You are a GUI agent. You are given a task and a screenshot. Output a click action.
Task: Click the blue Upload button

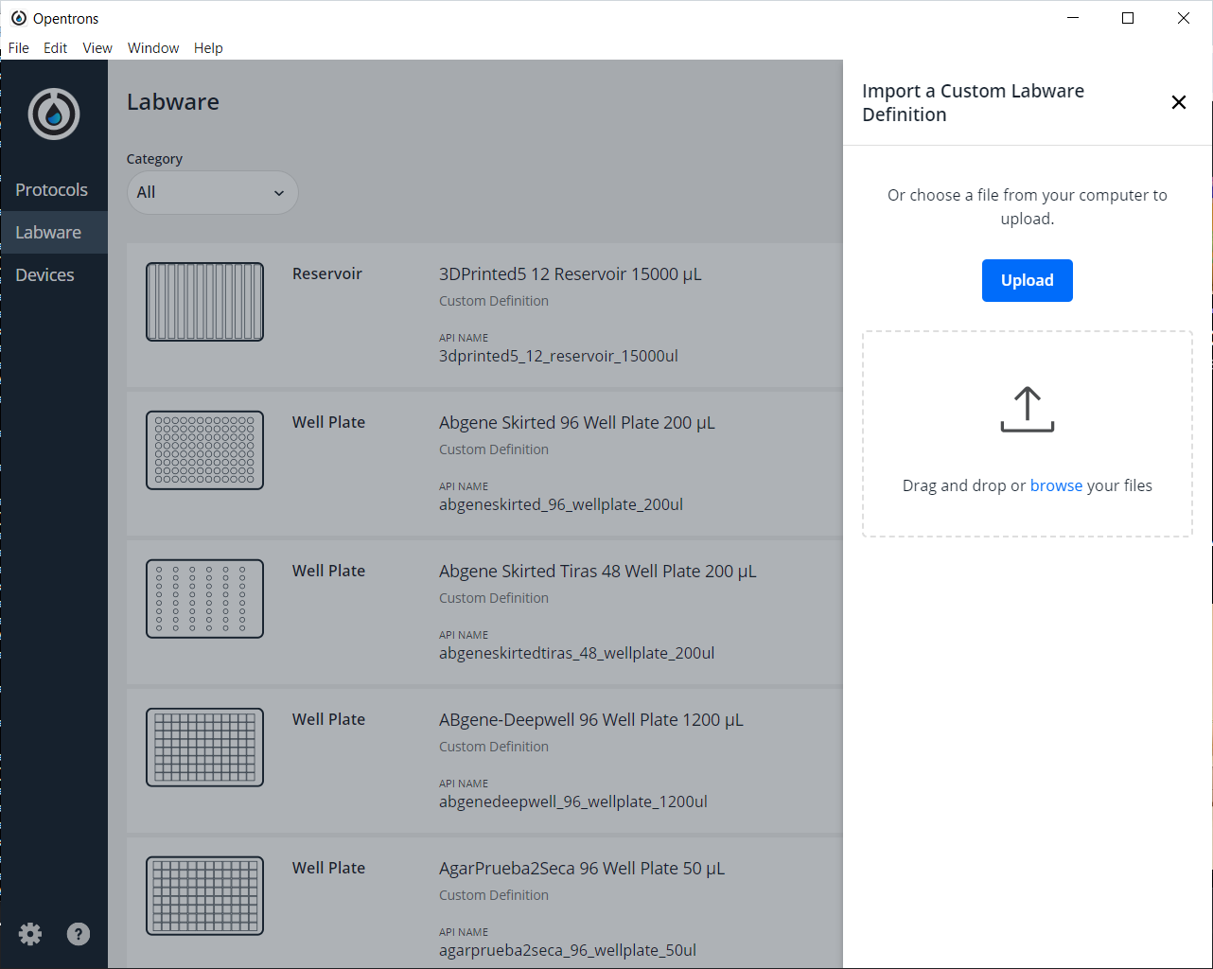[1028, 281]
